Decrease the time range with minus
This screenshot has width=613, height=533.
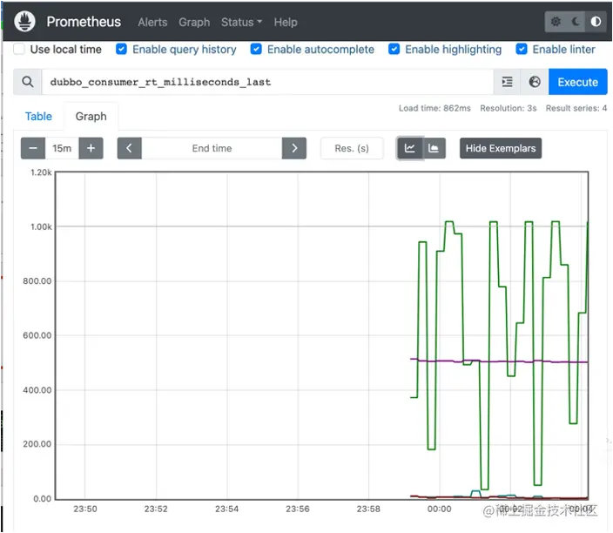point(33,148)
